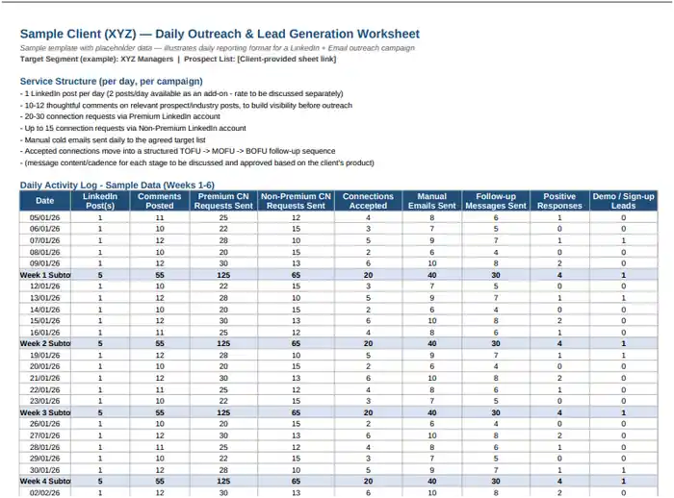Viewport: 674px width, 498px height.
Task: Click Non-Premium CN value '12' in 16/01/26 row
Action: [296, 333]
